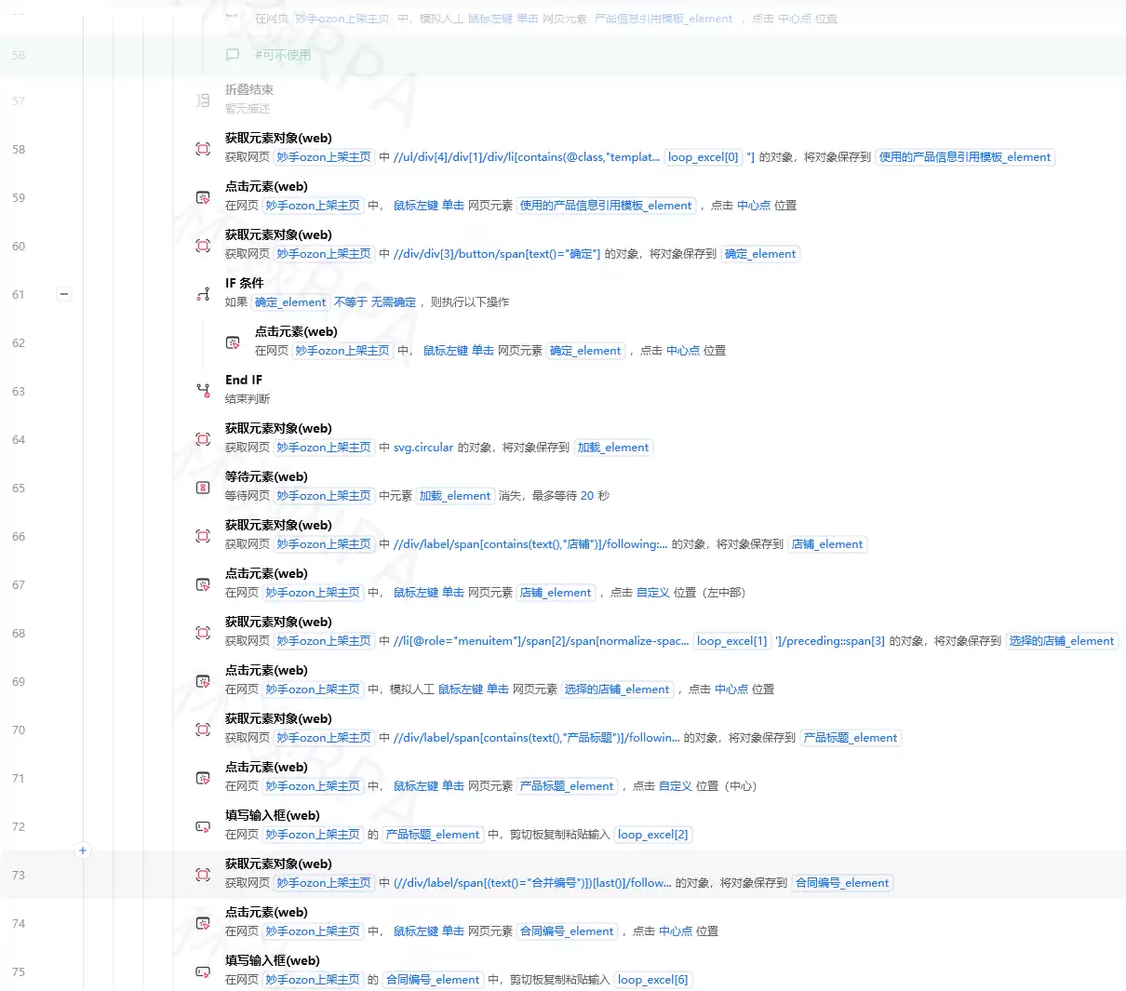This screenshot has width=1126, height=991.
Task: Click the 填写输入框(web) title on line 72
Action: click(273, 815)
